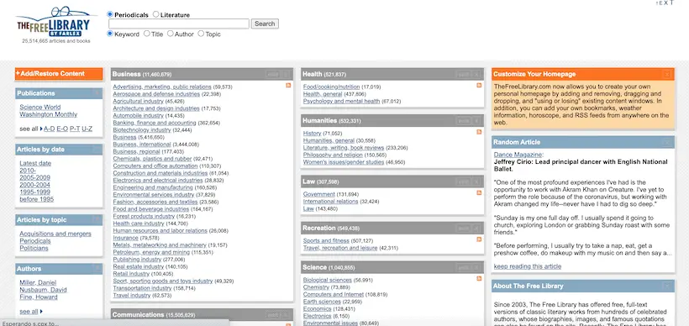This screenshot has height=326, width=689.
Task: Open author Miller, Daniel
Action: pos(38,282)
